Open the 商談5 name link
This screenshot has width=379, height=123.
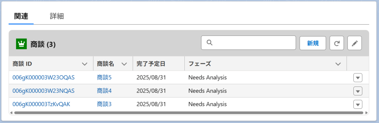(x=104, y=77)
